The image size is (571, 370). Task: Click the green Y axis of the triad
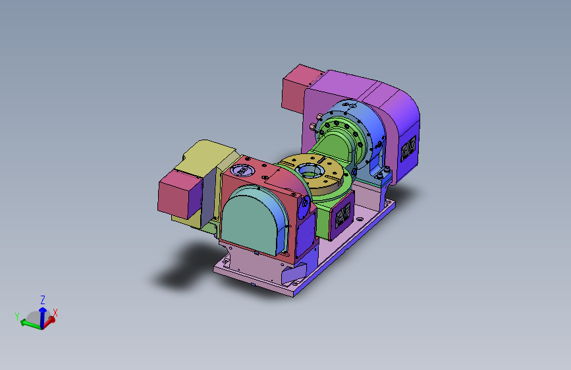tap(30, 324)
